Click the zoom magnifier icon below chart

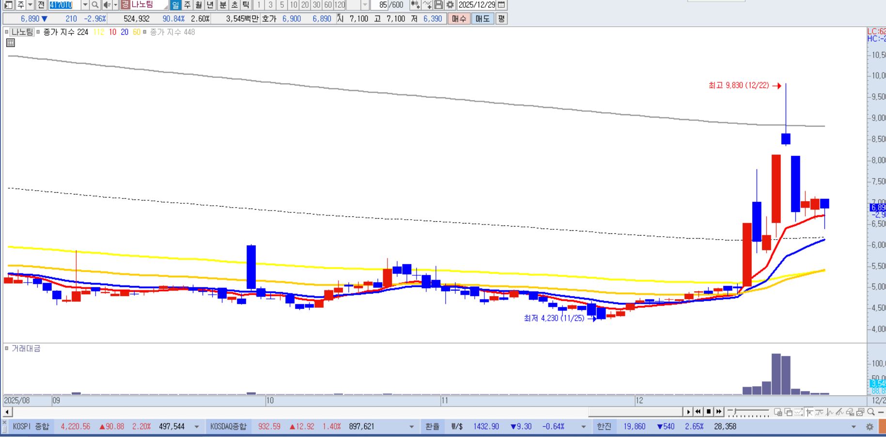(870, 412)
